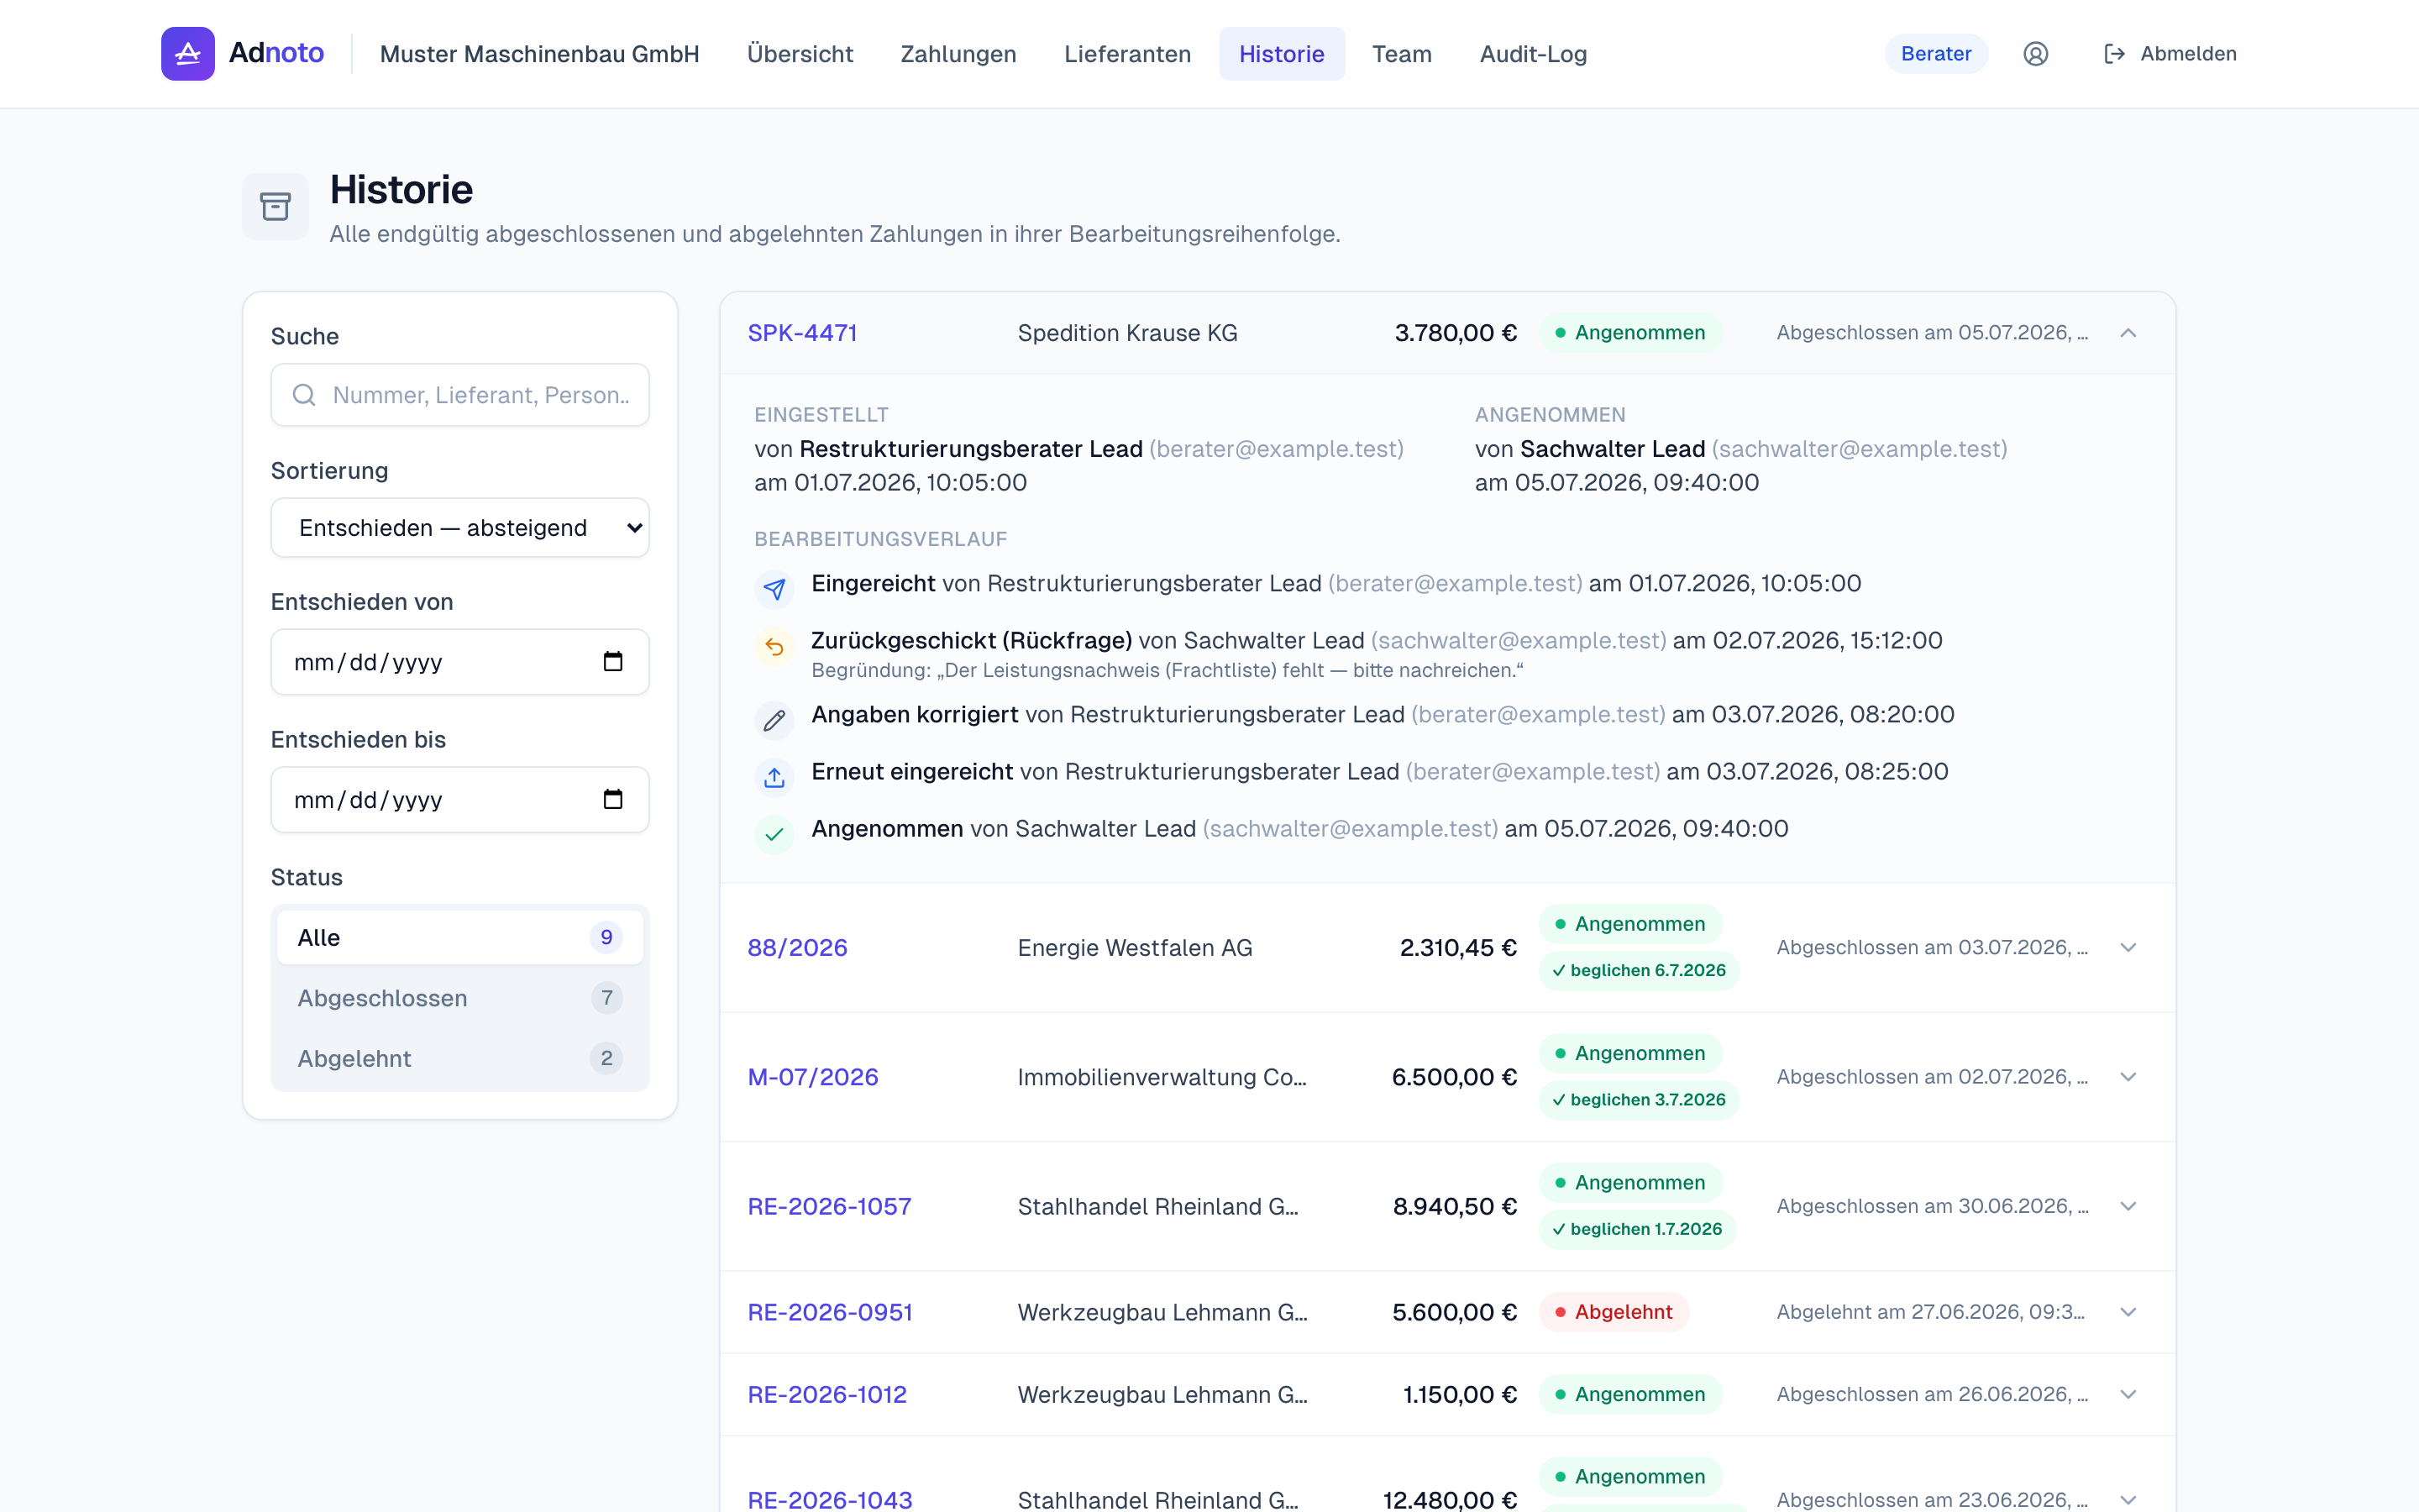Screen dimensions: 2419x1512
Task: Open calendar picker for Entschieden bis
Action: point(613,799)
